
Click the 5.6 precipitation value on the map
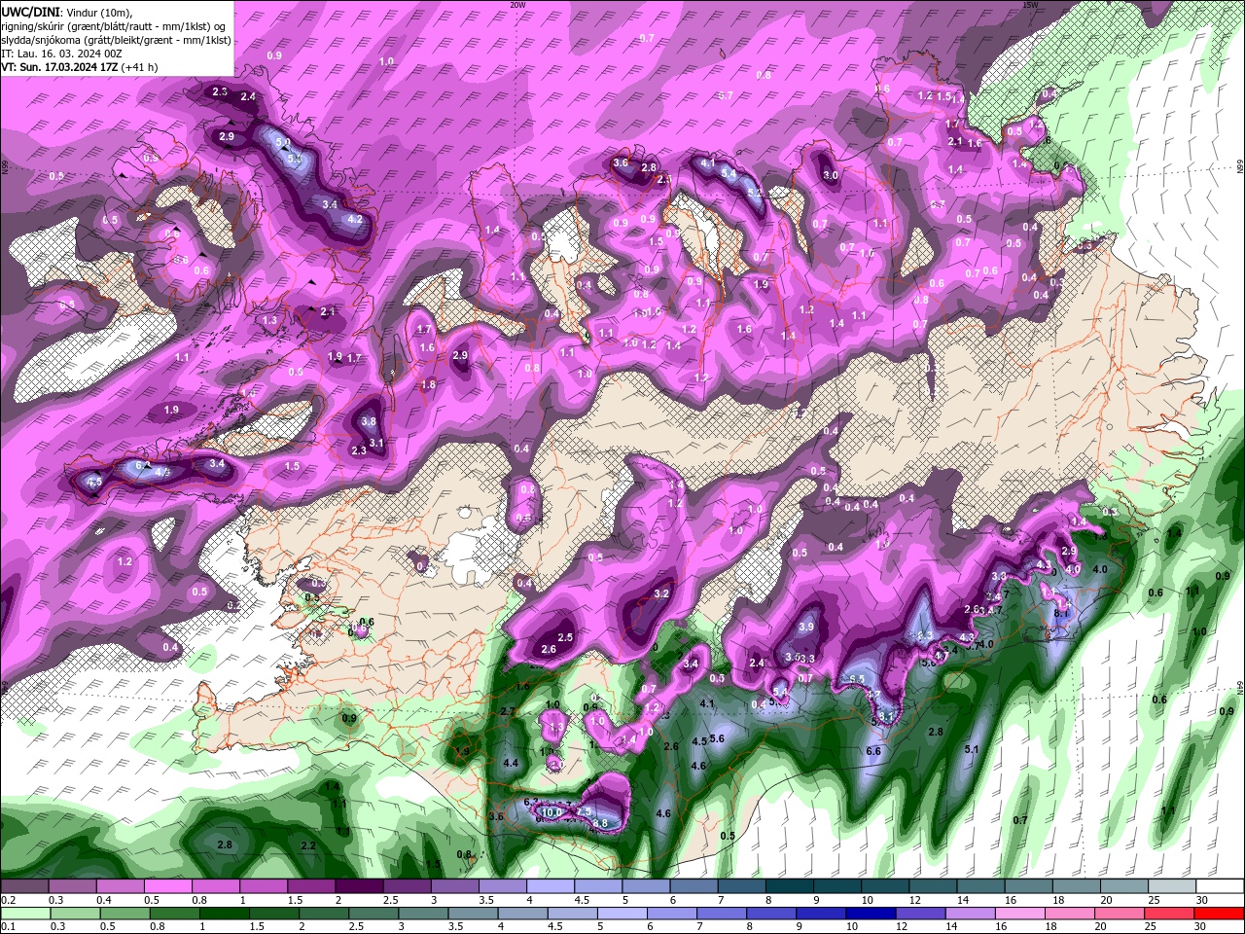click(718, 738)
